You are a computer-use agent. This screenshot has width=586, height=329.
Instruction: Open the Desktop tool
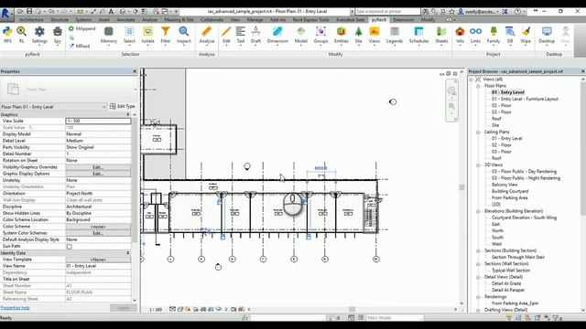[547, 35]
